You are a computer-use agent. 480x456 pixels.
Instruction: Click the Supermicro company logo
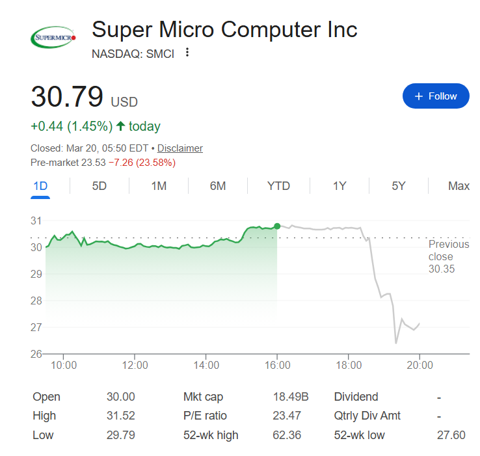point(53,37)
